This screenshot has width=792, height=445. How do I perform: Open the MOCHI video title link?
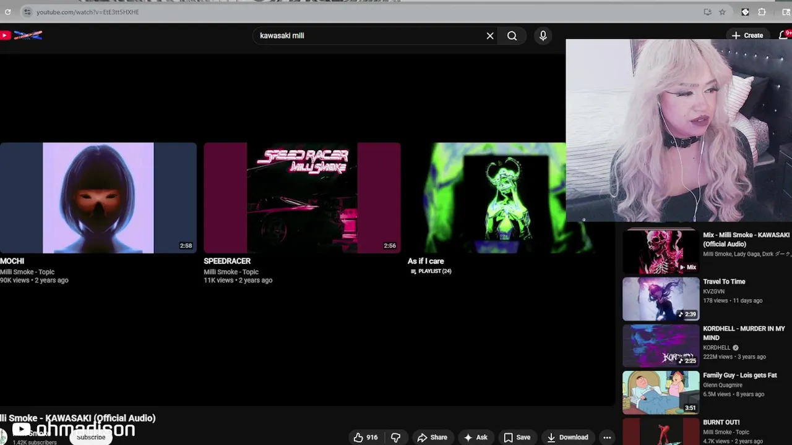[12, 261]
